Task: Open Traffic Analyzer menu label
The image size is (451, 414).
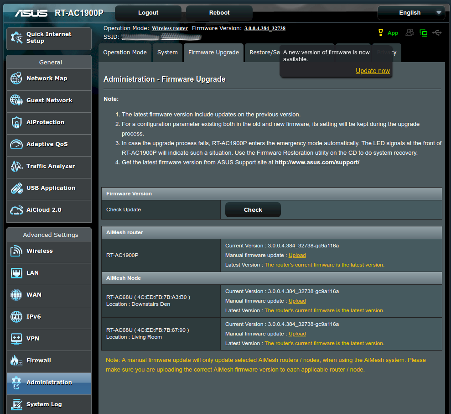Action: [51, 166]
